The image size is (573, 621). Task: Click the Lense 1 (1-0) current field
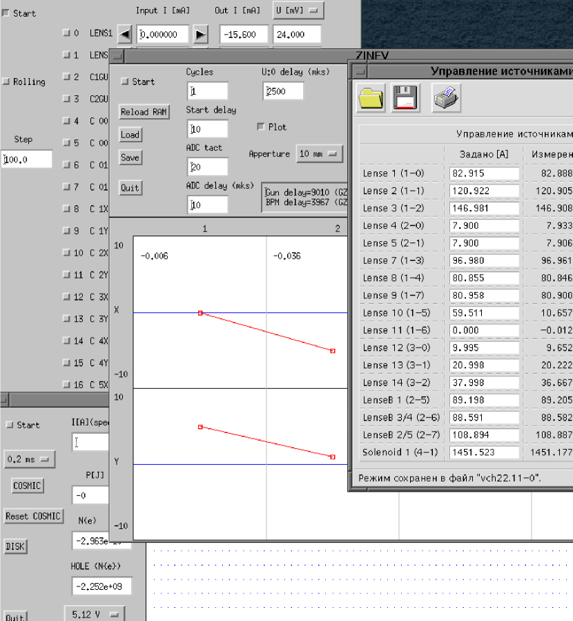[x=484, y=173]
